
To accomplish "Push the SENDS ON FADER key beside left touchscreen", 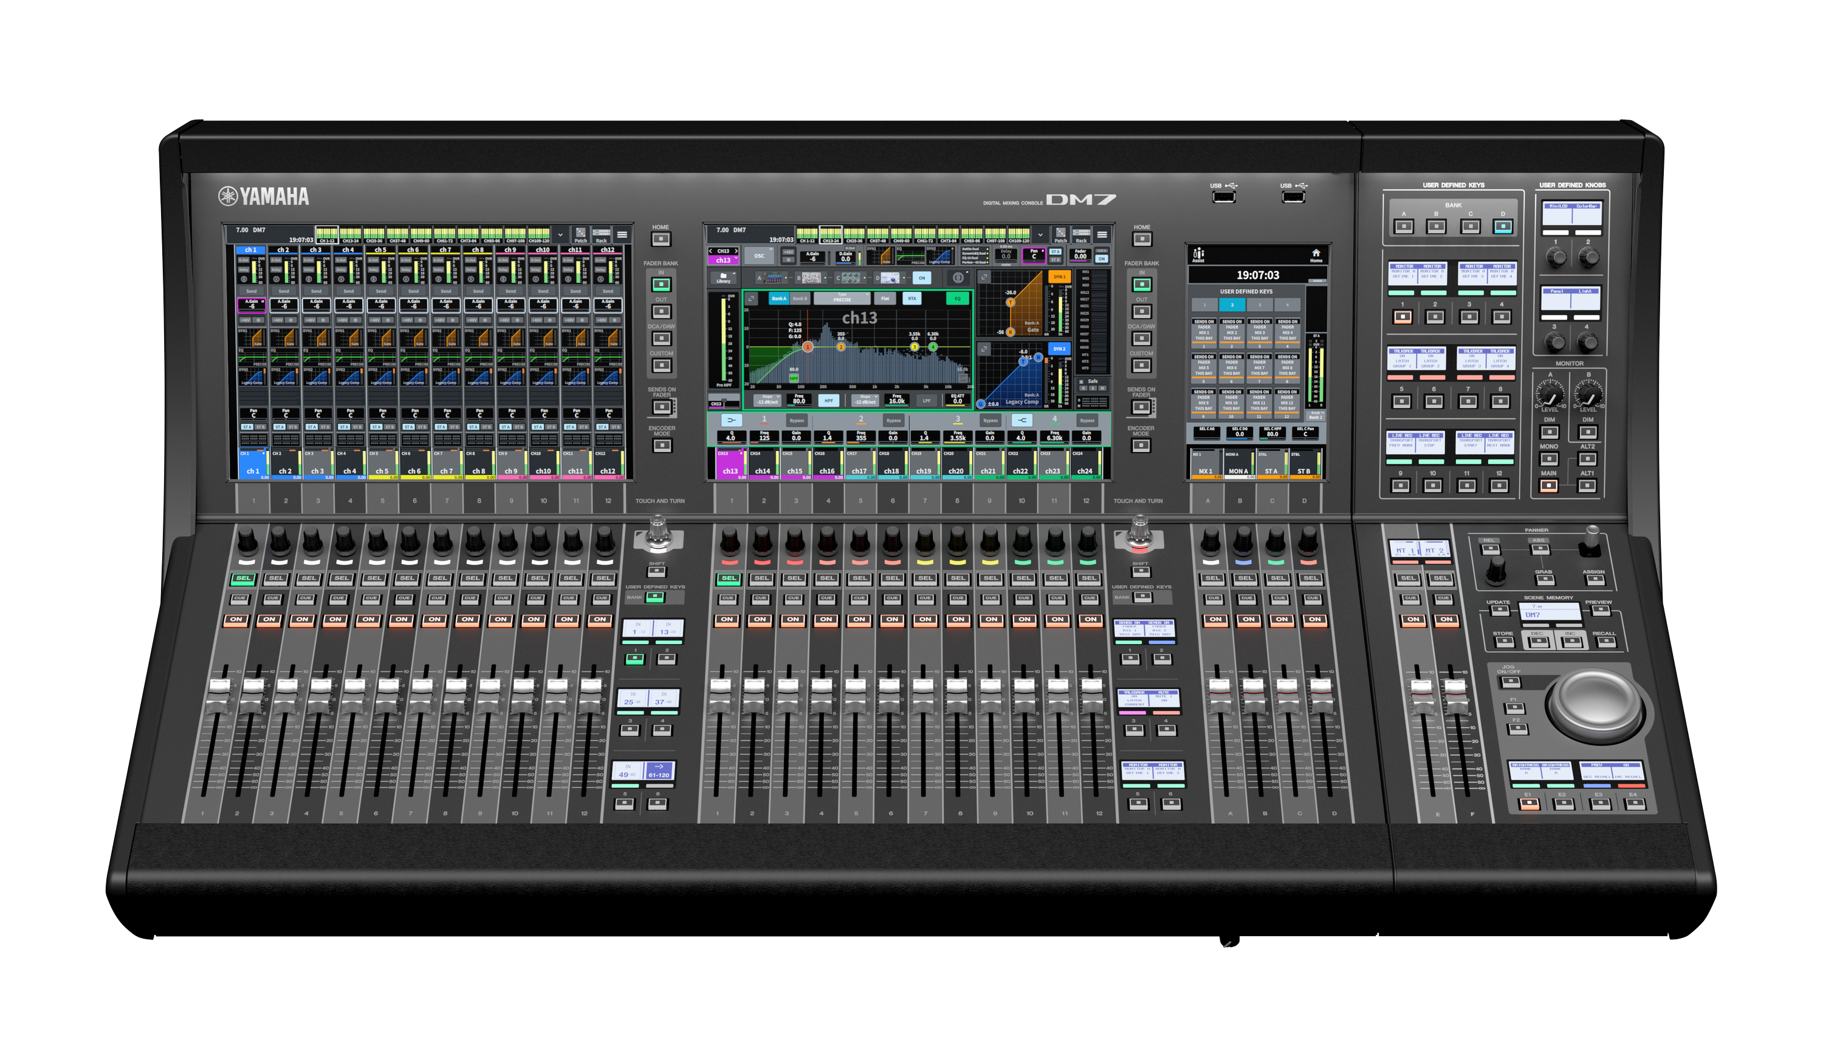I will (x=662, y=406).
